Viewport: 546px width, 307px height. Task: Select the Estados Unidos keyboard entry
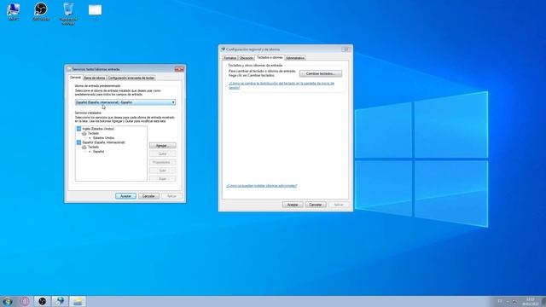coord(103,138)
